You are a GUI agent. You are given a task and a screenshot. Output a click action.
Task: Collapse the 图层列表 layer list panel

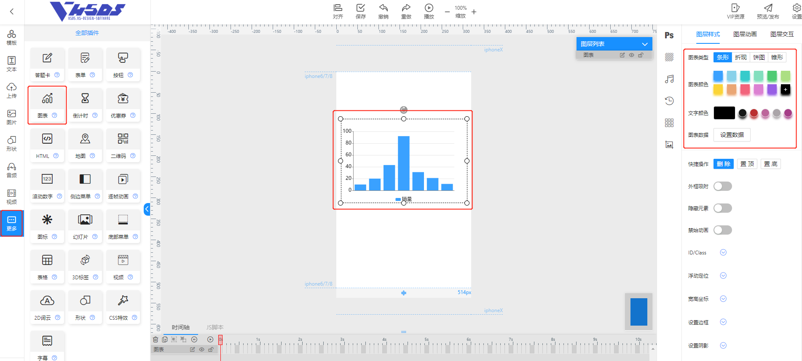[x=644, y=44]
